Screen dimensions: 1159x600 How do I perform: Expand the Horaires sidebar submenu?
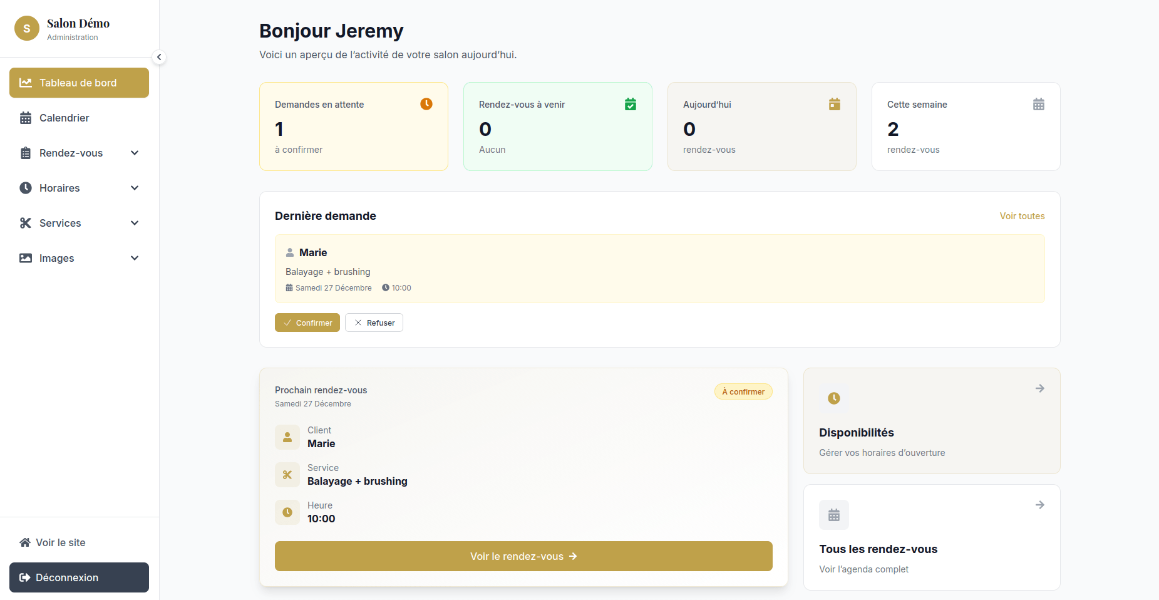click(x=135, y=188)
